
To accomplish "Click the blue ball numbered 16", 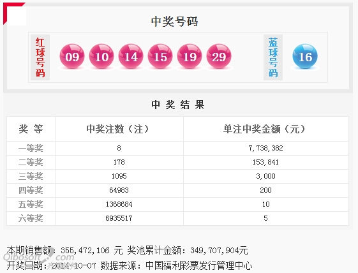I will coord(305,56).
